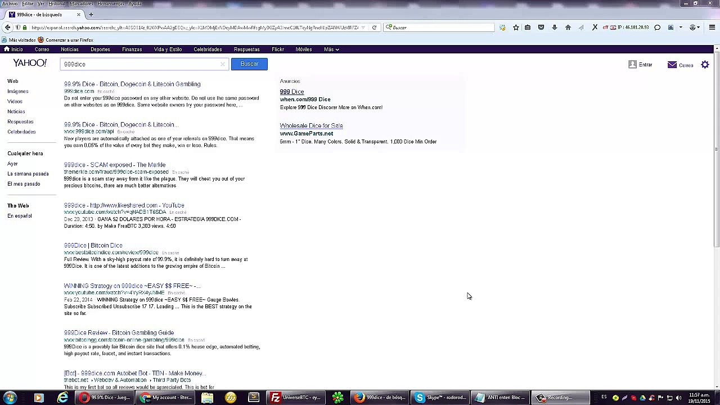
Task: Restrict results to En español
Action: (x=20, y=216)
